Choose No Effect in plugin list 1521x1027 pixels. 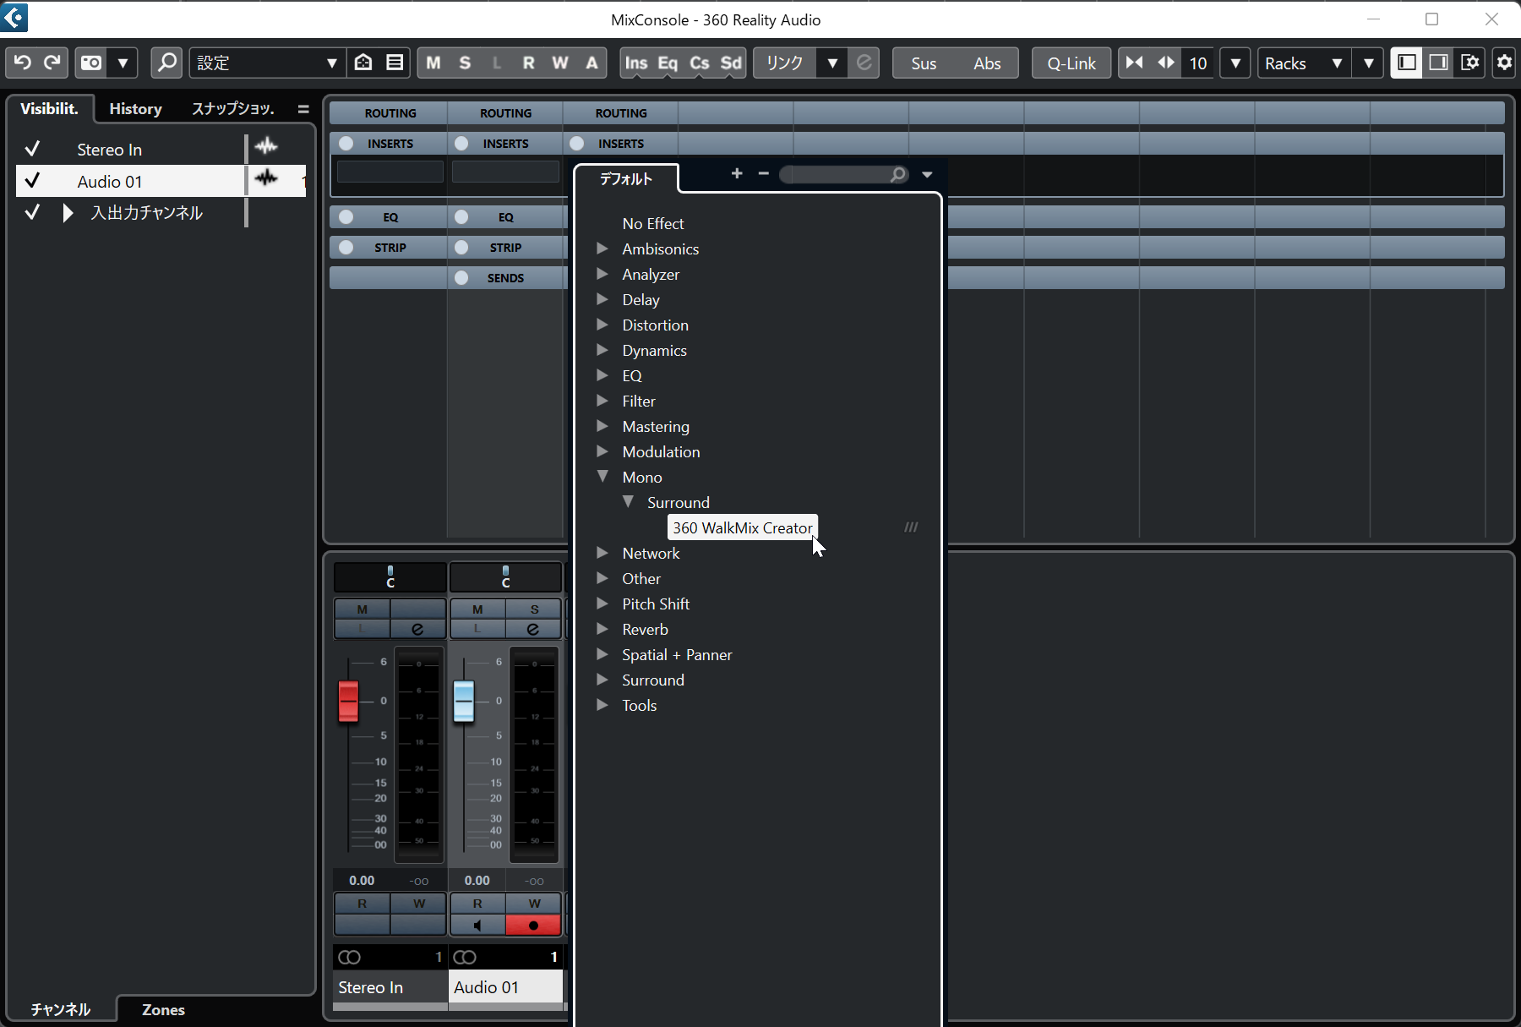coord(653,223)
